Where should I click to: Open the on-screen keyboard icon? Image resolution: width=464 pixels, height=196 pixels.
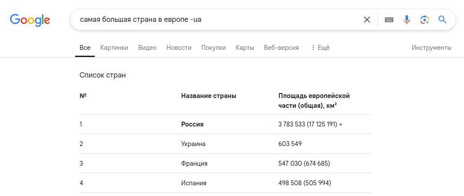pos(389,20)
